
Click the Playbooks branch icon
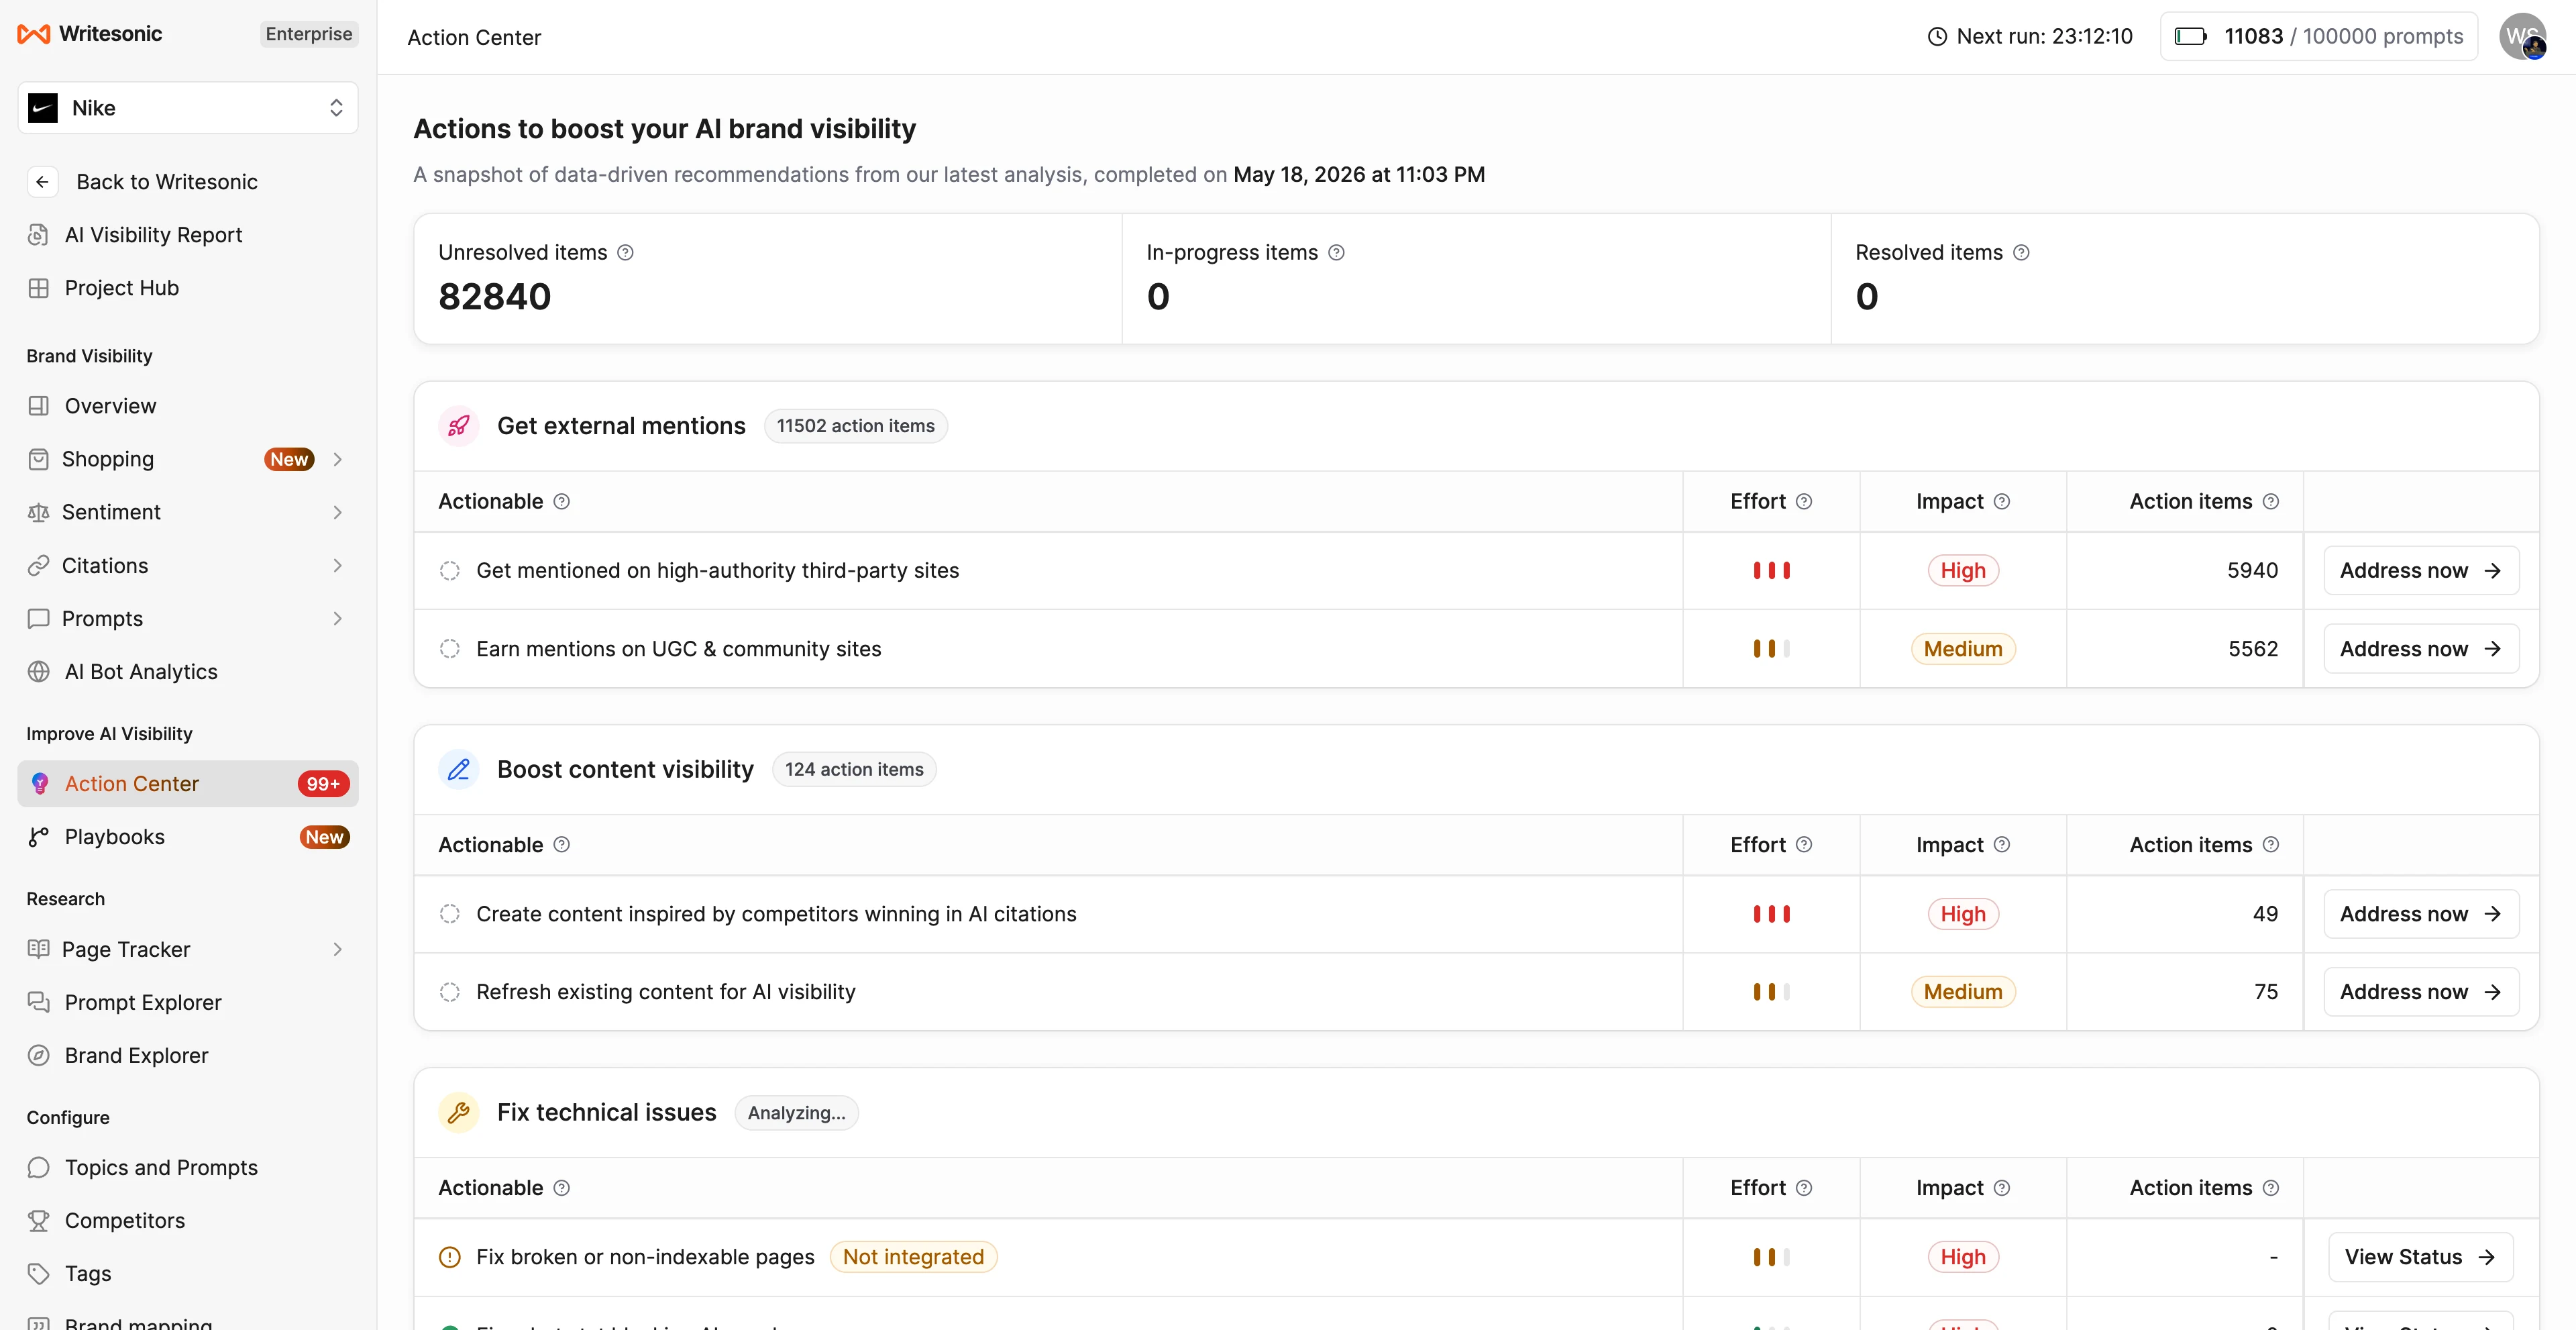pyautogui.click(x=38, y=837)
